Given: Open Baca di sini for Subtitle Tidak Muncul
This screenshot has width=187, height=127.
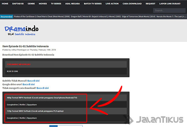Looking at the screenshot, I should pyautogui.click(x=33, y=81).
